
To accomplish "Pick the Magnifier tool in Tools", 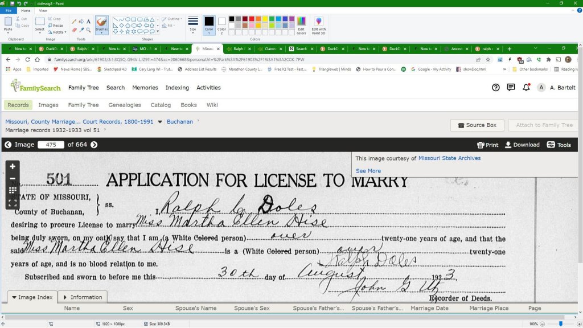I will coord(88,30).
